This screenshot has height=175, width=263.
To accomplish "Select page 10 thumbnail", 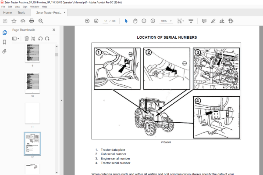I will (x=32, y=83).
